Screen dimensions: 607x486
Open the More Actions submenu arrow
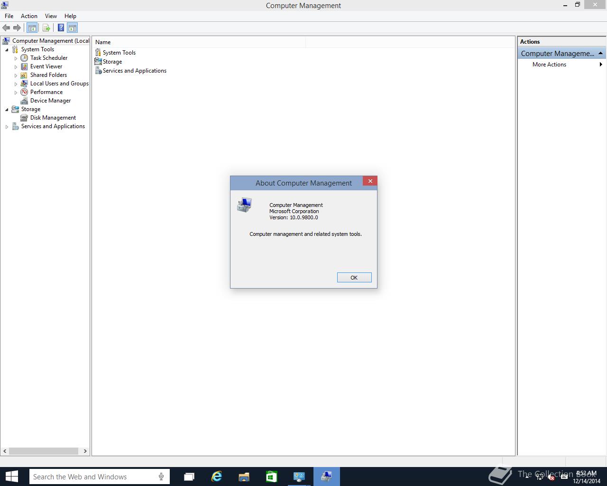(601, 65)
